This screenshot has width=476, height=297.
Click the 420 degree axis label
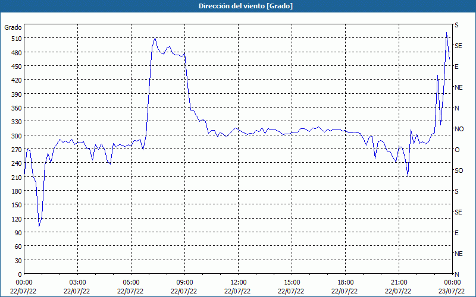(x=16, y=80)
